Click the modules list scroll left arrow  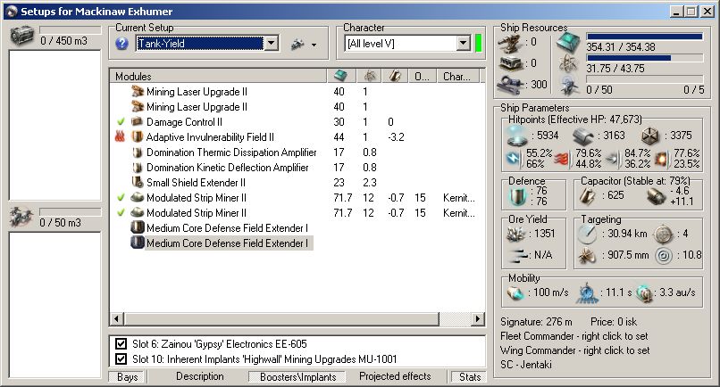tap(117, 318)
